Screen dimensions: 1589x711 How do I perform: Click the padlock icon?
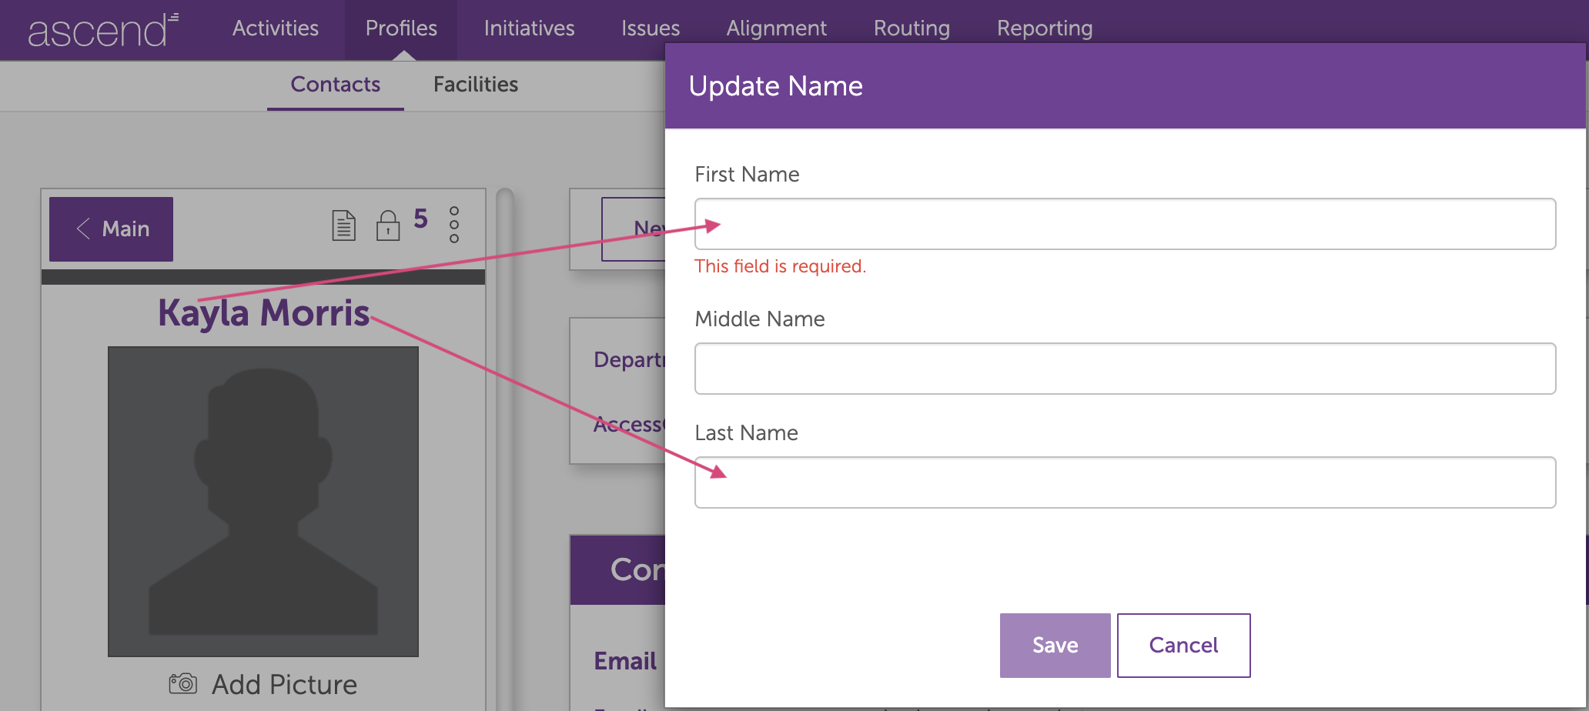(x=388, y=225)
